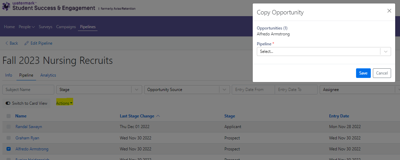Sort by Last Stage Change column

click(x=140, y=116)
